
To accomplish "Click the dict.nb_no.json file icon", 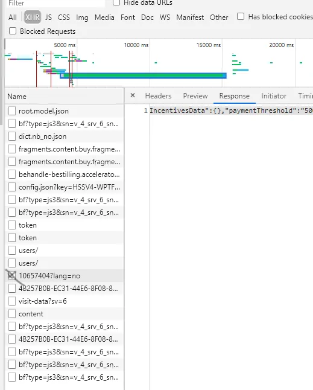I will pyautogui.click(x=12, y=136).
